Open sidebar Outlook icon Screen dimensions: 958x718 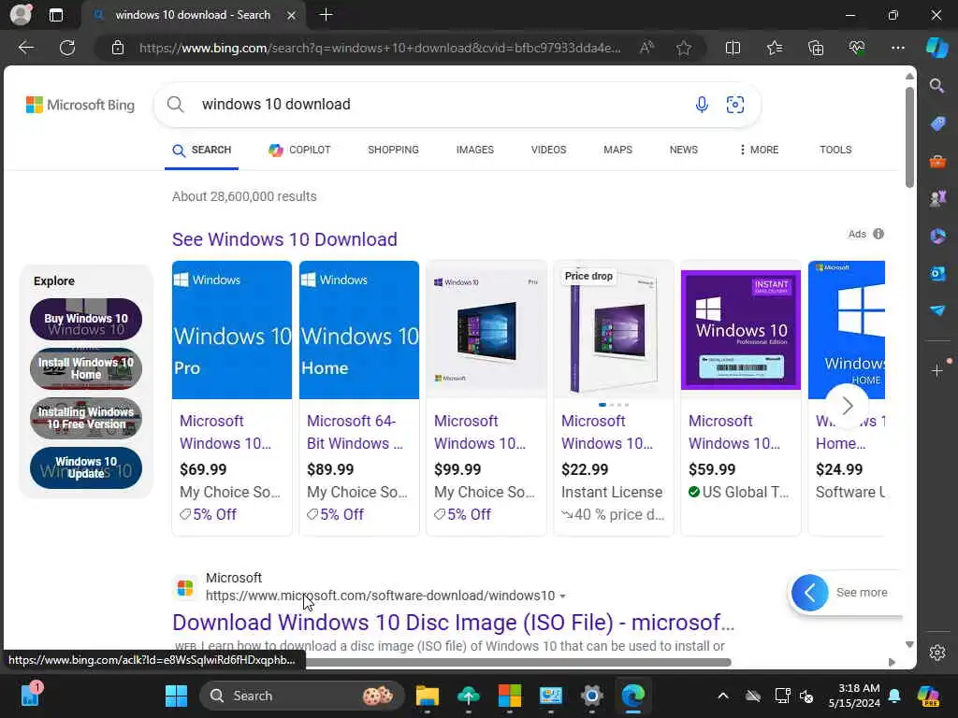pos(937,273)
